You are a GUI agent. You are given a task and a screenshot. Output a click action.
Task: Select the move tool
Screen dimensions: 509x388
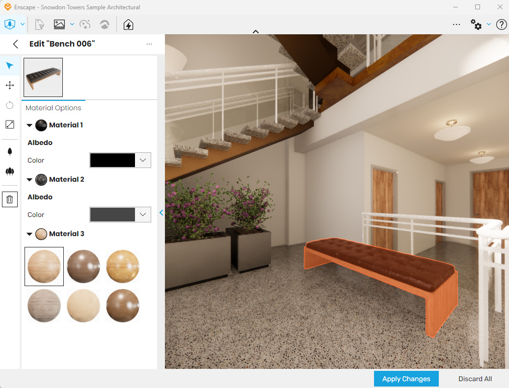(x=10, y=86)
